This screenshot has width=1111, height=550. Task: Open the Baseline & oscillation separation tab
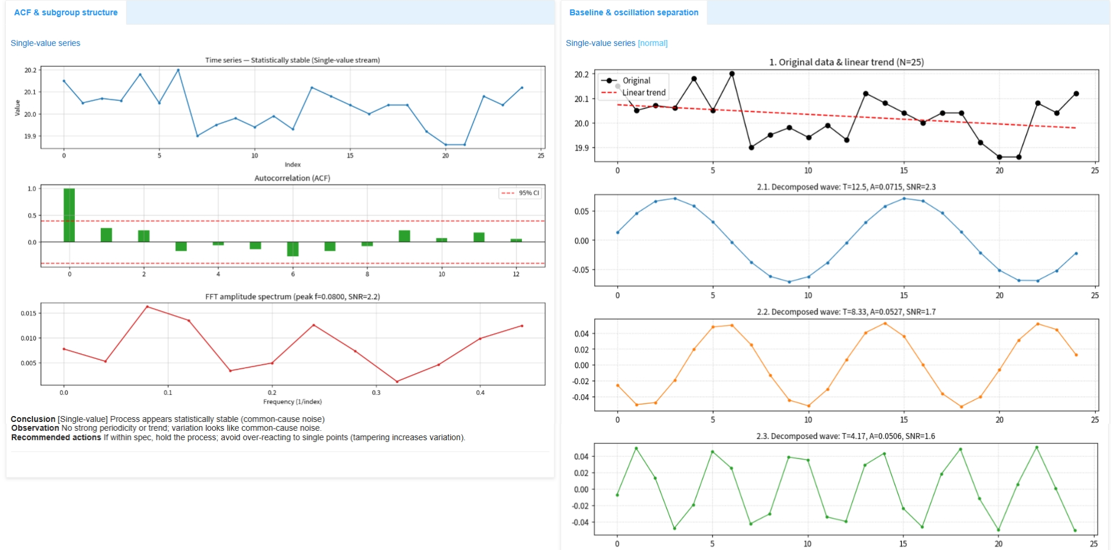point(634,12)
